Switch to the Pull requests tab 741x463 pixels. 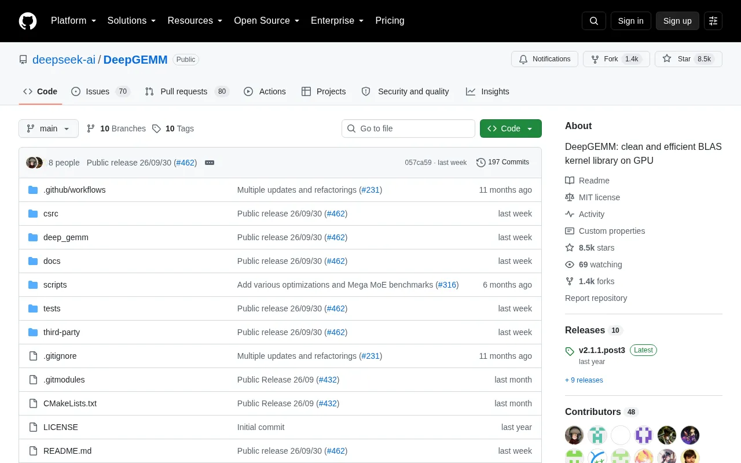[x=187, y=91]
